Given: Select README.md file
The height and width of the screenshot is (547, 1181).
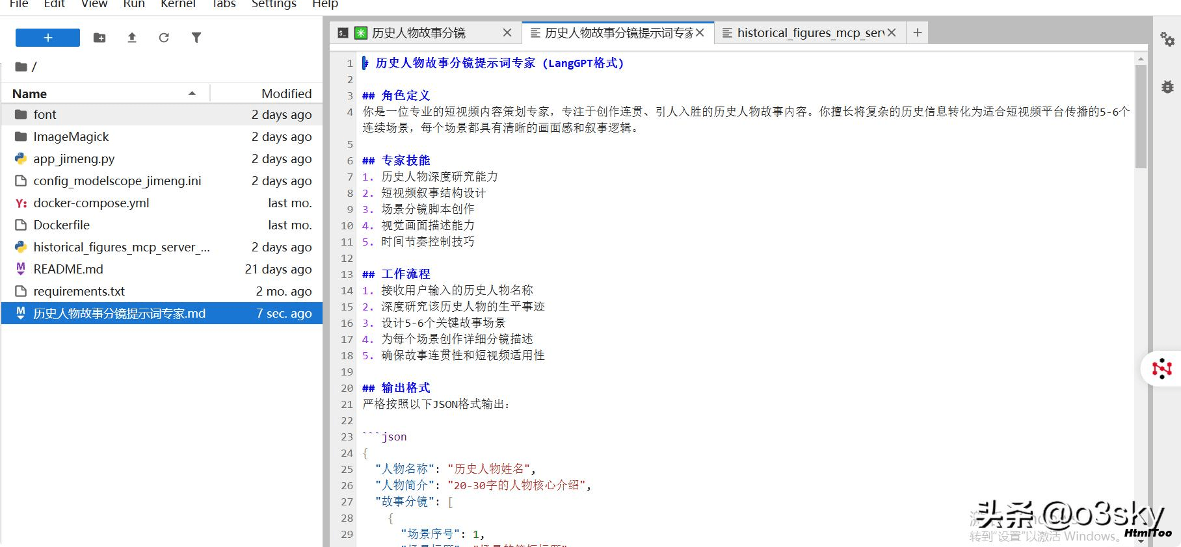Looking at the screenshot, I should click(161, 269).
